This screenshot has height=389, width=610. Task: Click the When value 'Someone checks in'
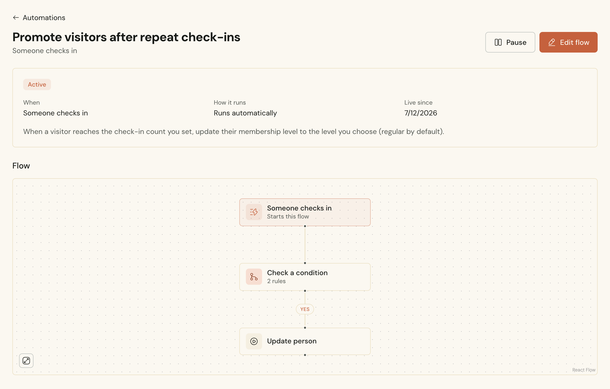[x=55, y=113]
